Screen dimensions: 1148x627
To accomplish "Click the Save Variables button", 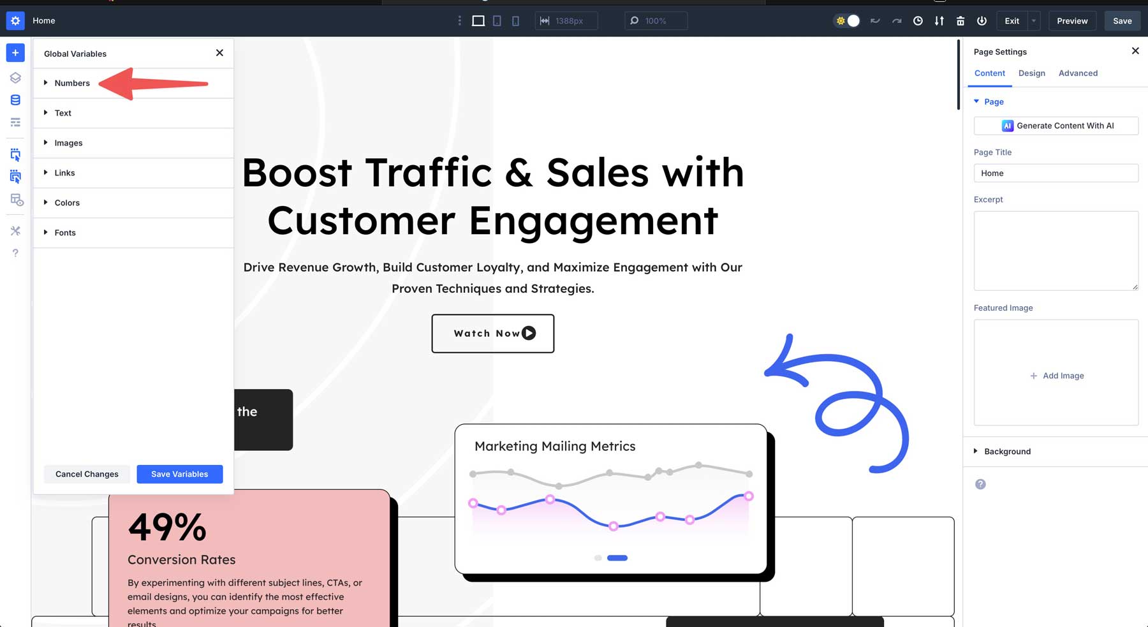I will (x=179, y=474).
